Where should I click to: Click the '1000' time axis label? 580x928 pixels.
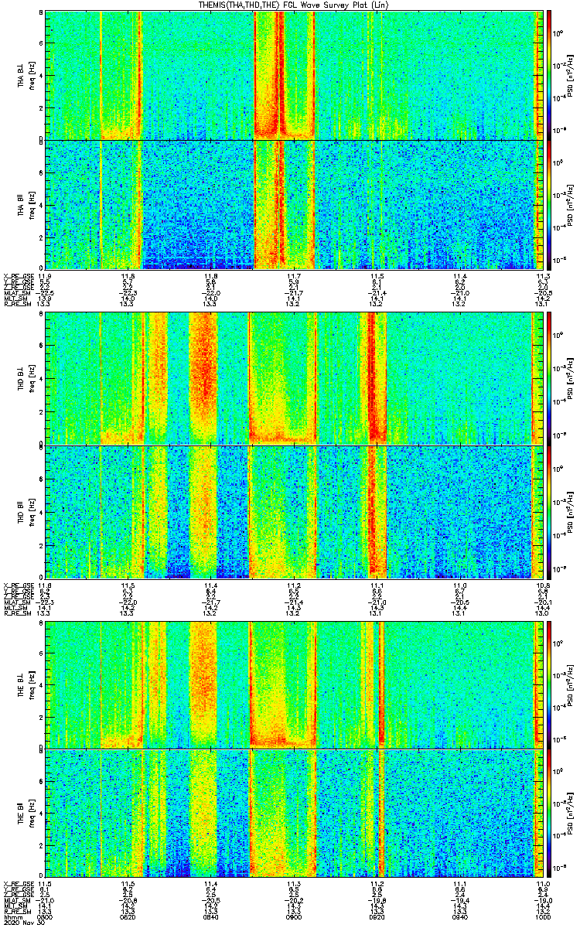543,916
